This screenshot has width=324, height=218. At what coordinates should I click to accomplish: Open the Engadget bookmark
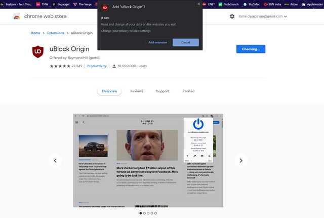coord(61,4)
